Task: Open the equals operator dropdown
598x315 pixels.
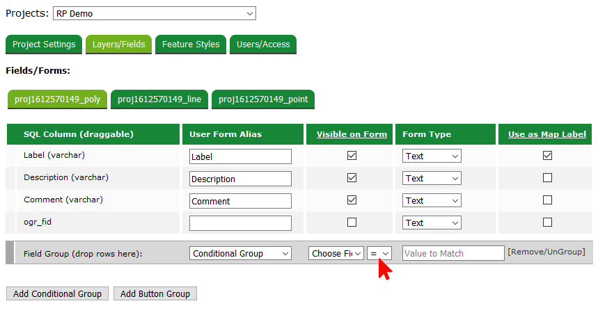Action: (379, 254)
